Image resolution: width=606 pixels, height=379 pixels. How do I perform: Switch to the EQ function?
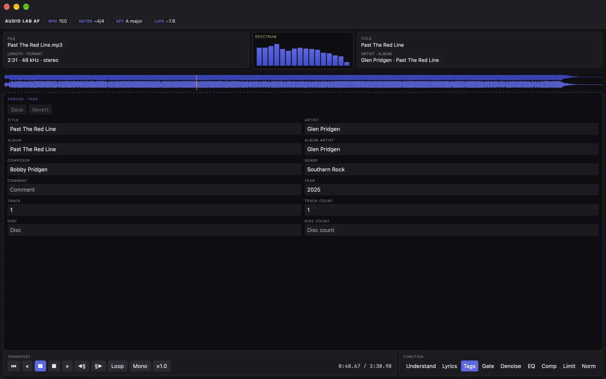532,366
